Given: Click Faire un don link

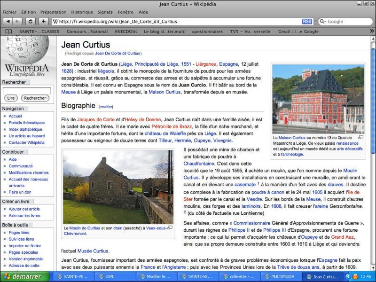Looking at the screenshot, I should click(x=20, y=192).
